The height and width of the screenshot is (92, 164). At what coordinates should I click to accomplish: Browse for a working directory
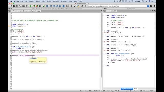pyautogui.click(x=151, y=6)
